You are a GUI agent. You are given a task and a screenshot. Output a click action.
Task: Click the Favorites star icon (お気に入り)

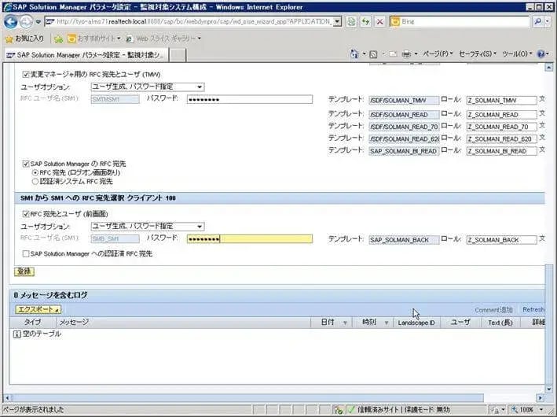(9, 39)
